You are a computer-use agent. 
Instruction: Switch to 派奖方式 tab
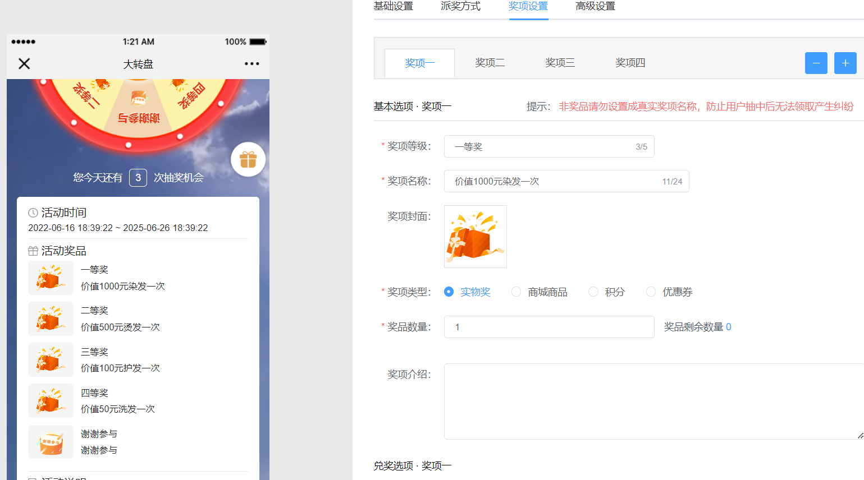coord(461,6)
